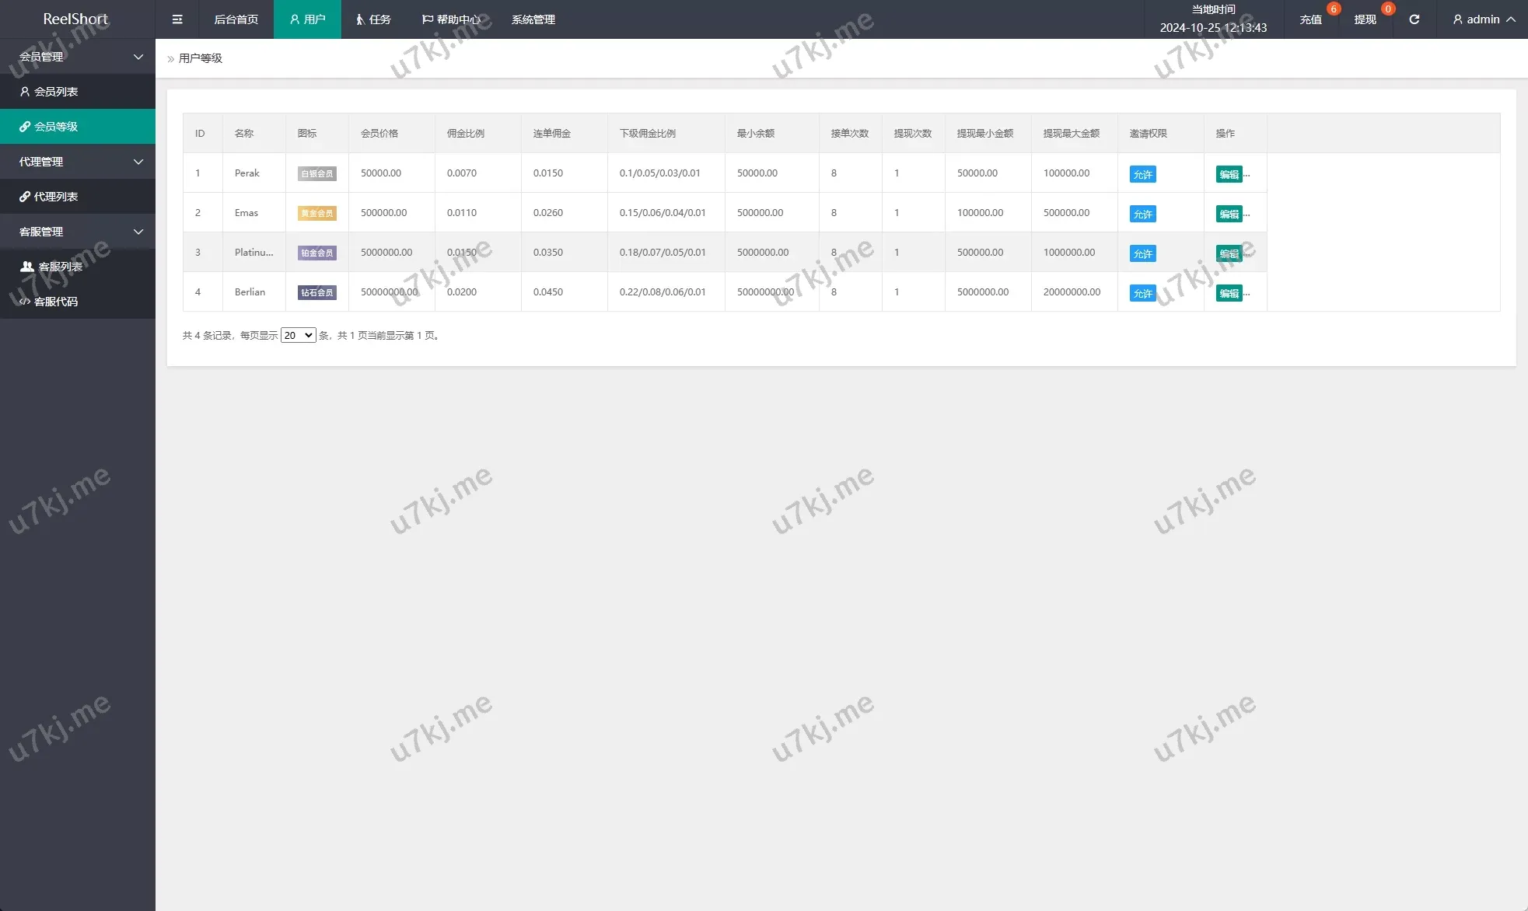Switch to 后台首页 top tab
Image resolution: width=1528 pixels, height=911 pixels.
[236, 19]
